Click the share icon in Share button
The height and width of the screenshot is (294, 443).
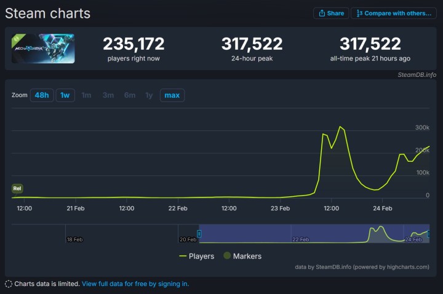point(322,14)
